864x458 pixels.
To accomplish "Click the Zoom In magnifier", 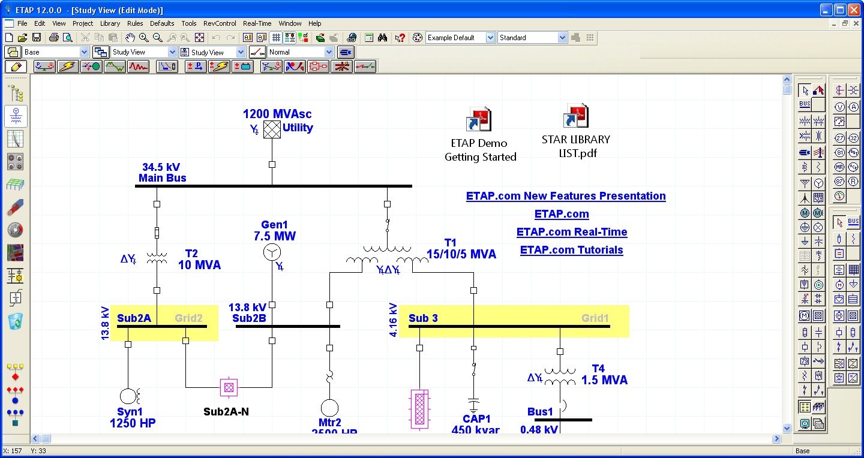I will [x=144, y=37].
